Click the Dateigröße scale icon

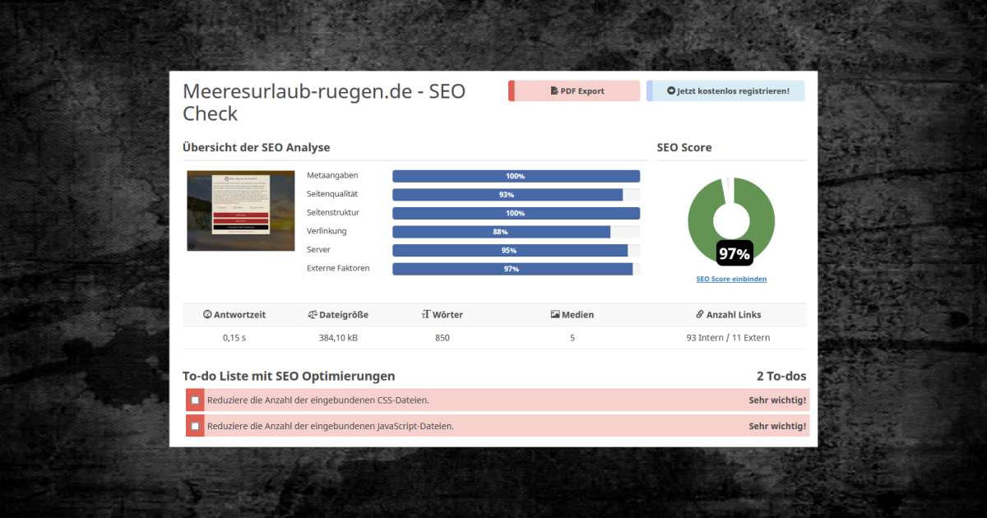point(313,315)
